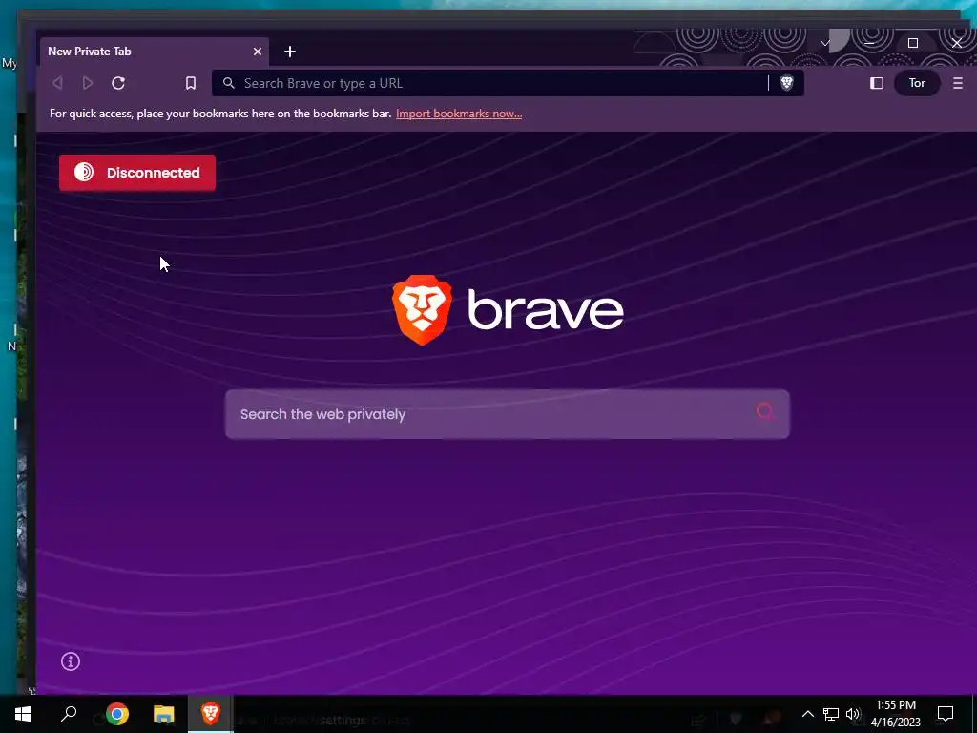The width and height of the screenshot is (977, 733).
Task: Open File Explorer from the taskbar
Action: click(x=164, y=714)
